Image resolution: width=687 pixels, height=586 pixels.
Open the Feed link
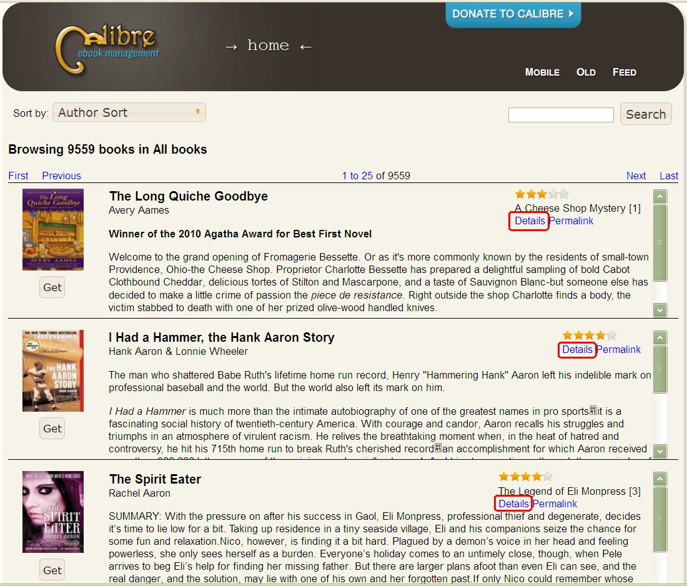tap(625, 72)
